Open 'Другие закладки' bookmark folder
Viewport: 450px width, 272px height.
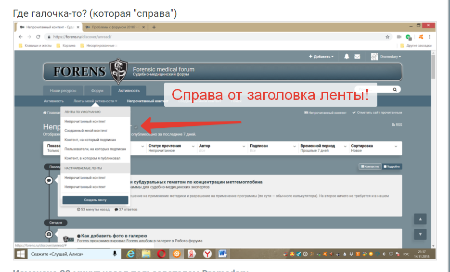point(416,45)
